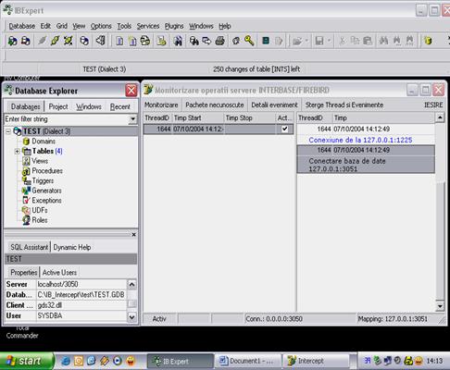Click the Detalii eveniment button
Screen dimensions: 450x370
pos(274,105)
